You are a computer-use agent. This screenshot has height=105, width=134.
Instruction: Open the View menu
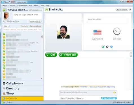click(36, 5)
